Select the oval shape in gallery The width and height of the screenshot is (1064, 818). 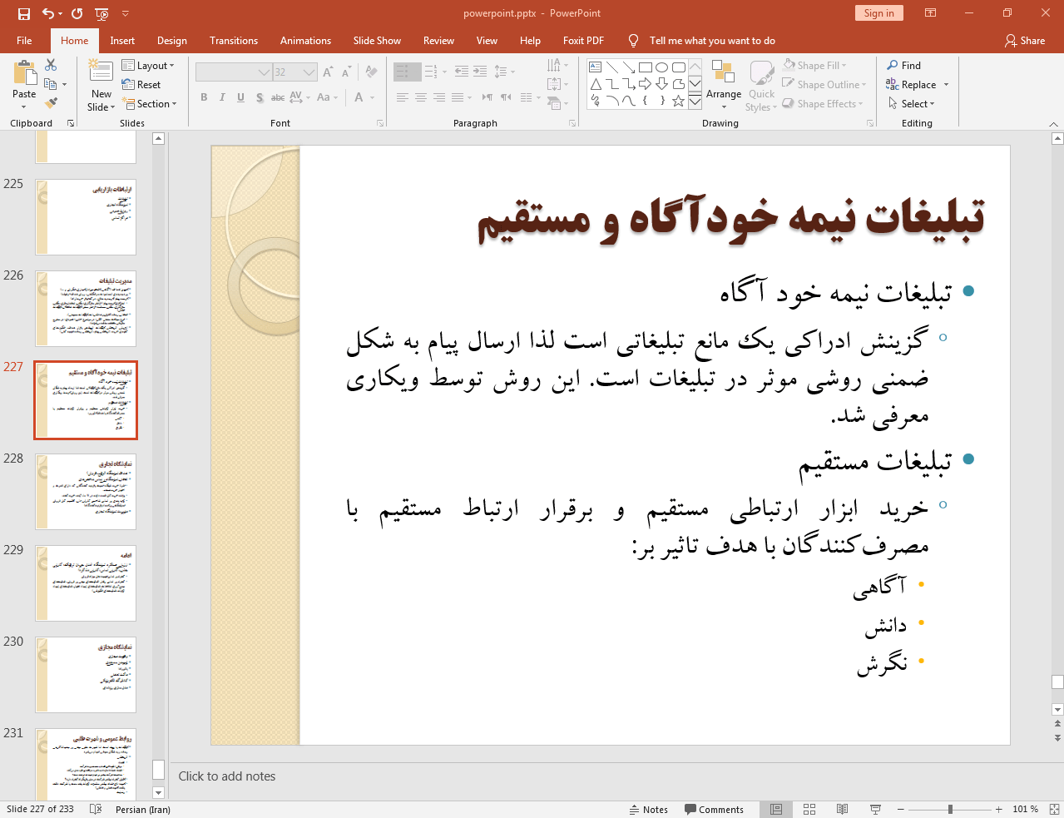click(x=662, y=67)
